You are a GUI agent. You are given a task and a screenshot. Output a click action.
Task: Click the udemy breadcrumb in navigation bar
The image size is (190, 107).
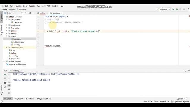tap(12, 9)
